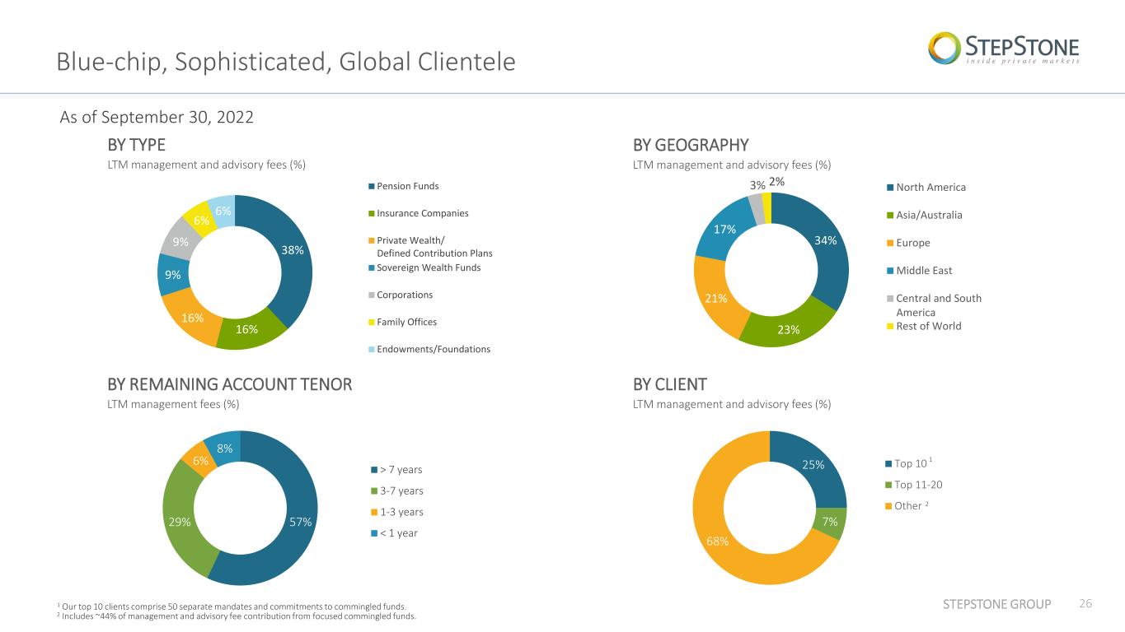Click the Sovereign Wealth Funds legend entry
The height and width of the screenshot is (632, 1125).
(x=424, y=267)
